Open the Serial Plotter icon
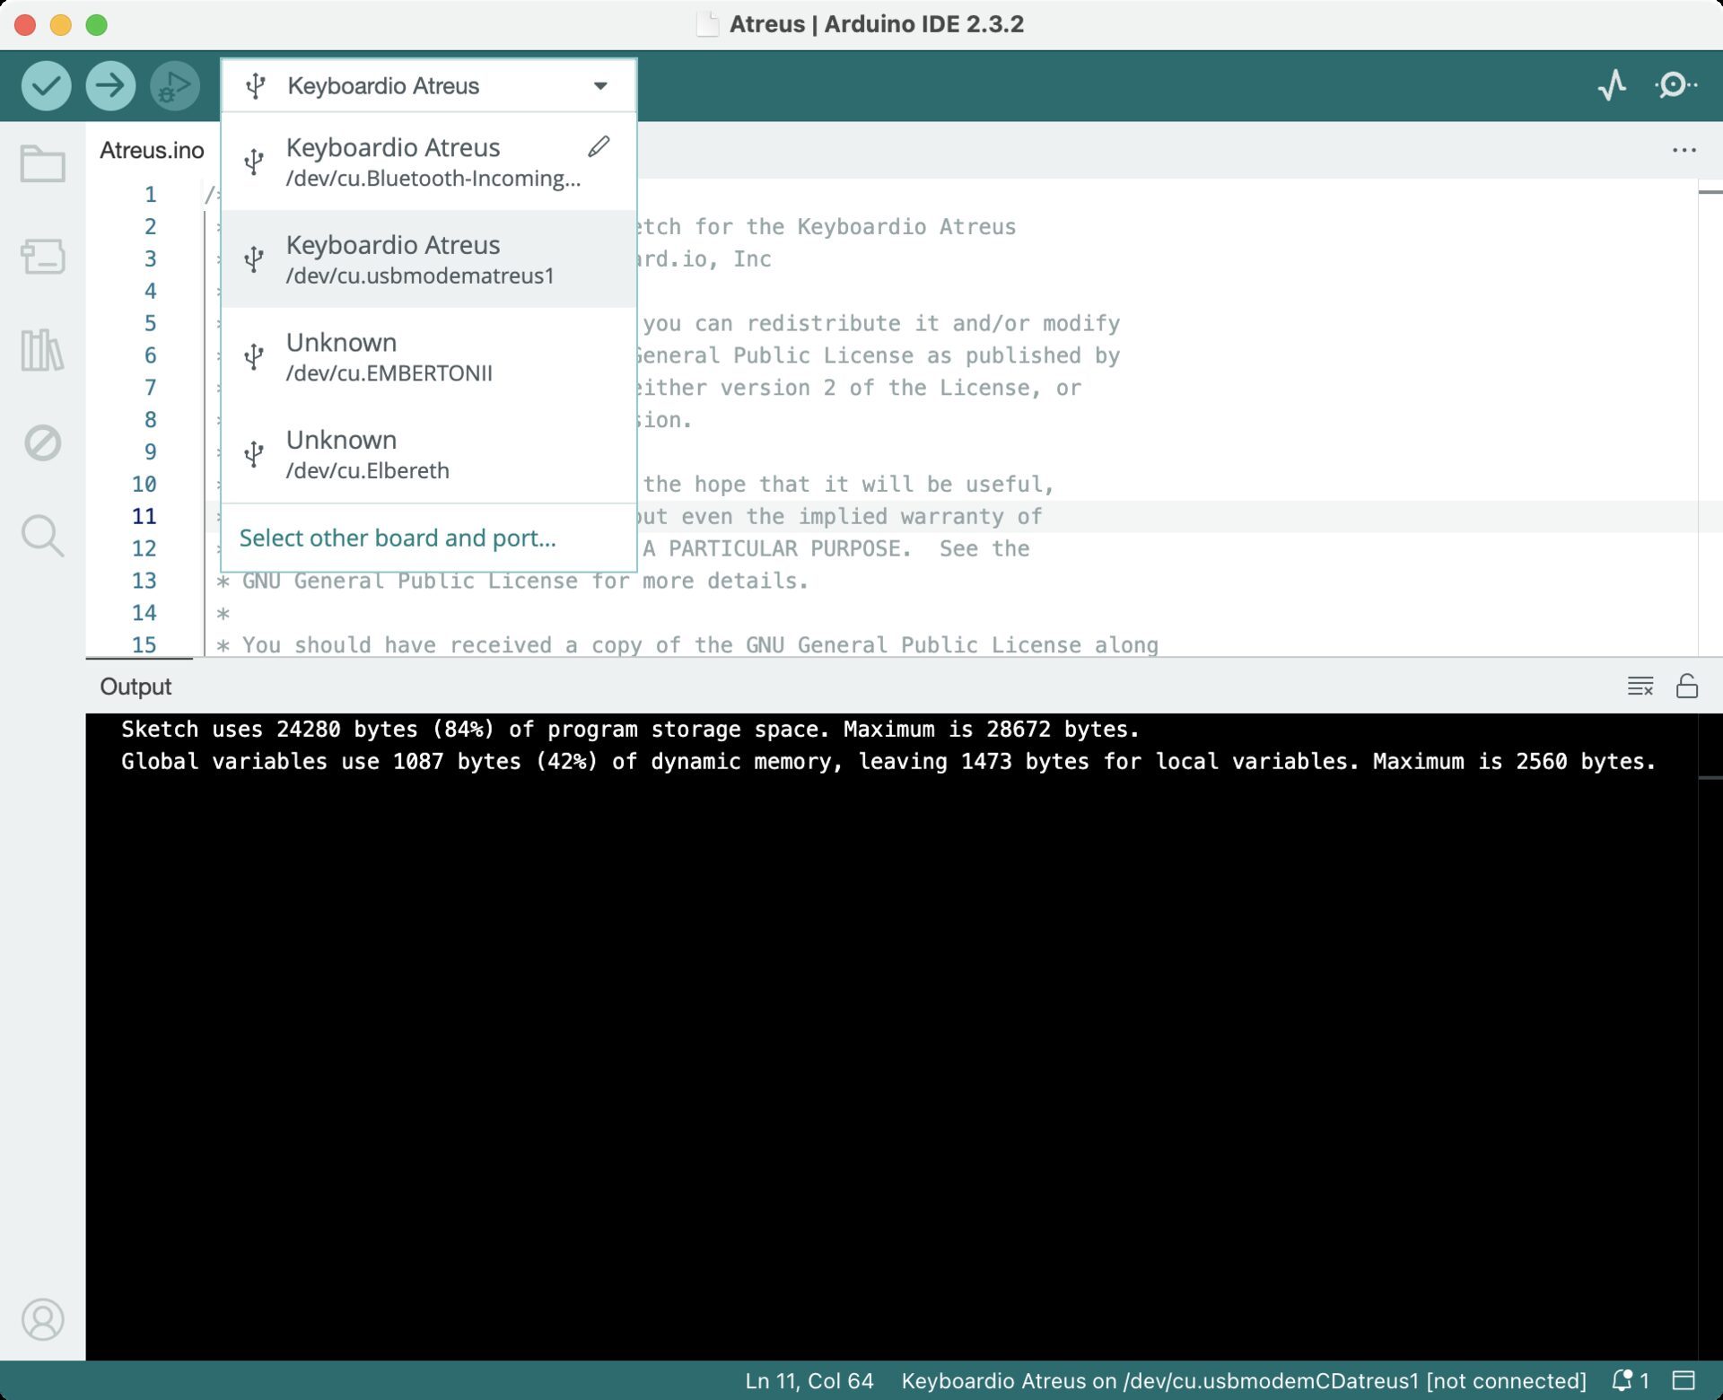Image resolution: width=1723 pixels, height=1400 pixels. click(1613, 86)
